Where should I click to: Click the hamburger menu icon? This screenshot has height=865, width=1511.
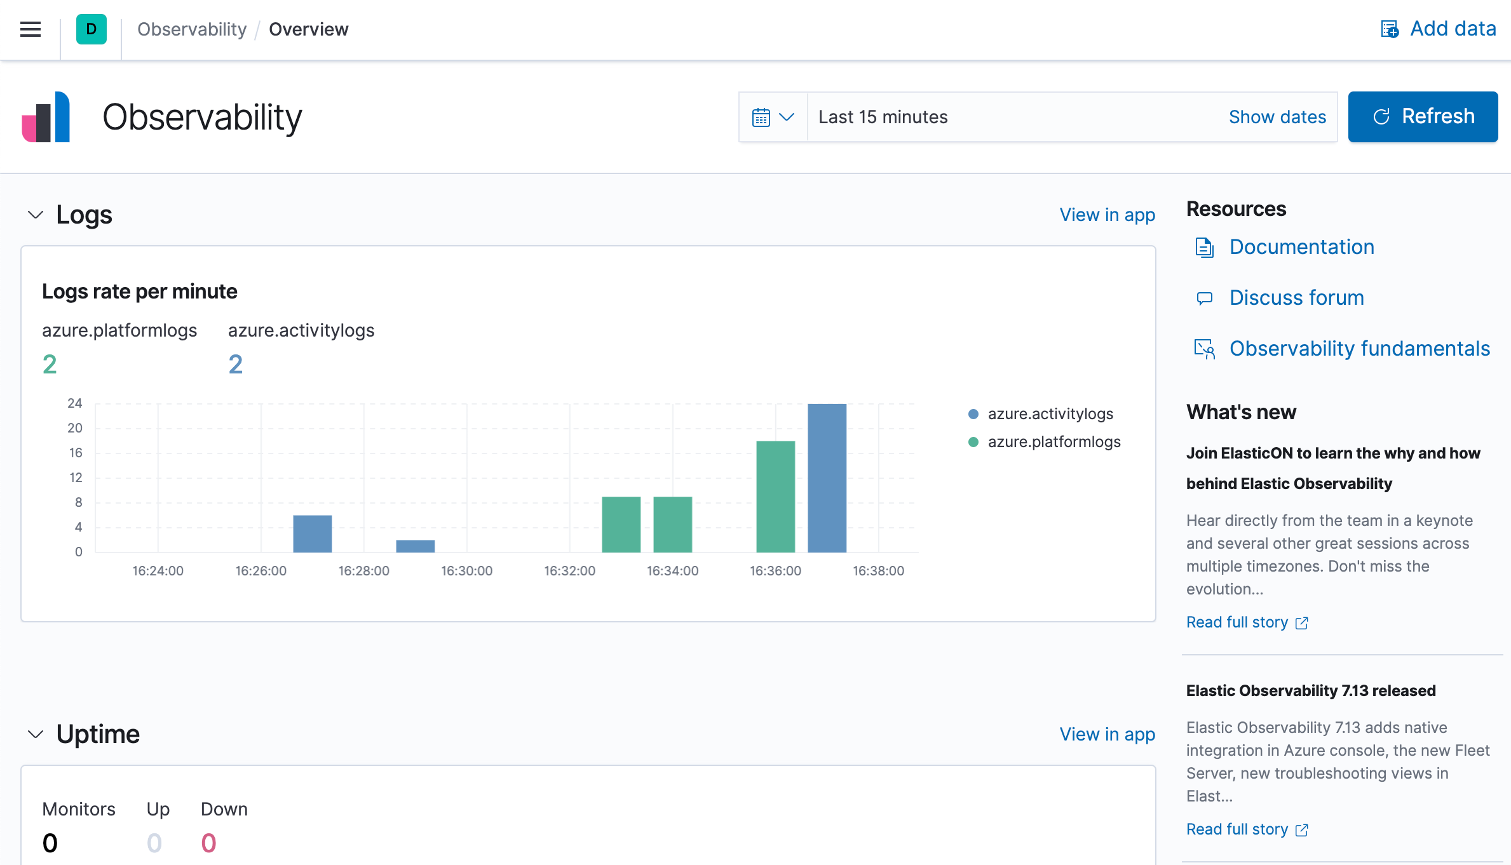(x=30, y=28)
